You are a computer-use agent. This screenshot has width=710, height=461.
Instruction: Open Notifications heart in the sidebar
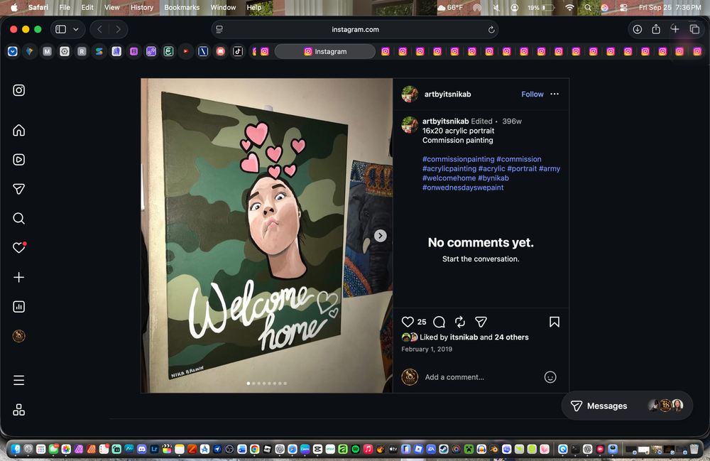18,248
